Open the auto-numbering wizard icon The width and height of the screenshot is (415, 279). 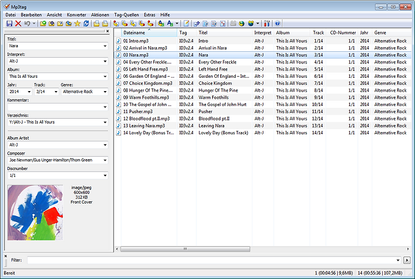[x=222, y=24]
